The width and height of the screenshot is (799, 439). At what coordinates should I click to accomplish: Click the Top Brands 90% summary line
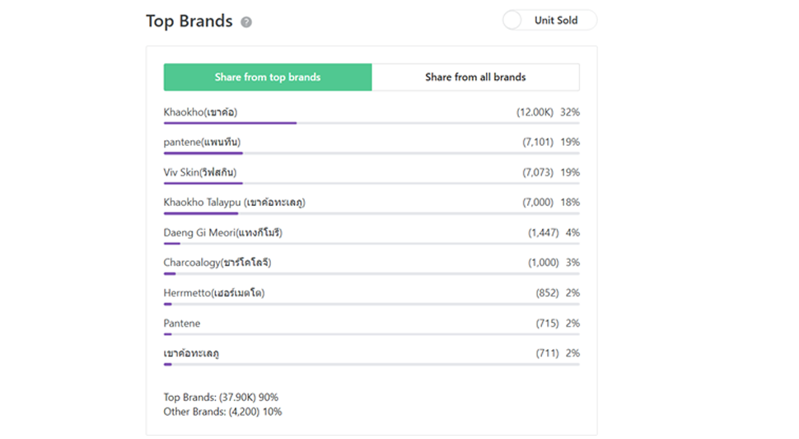[x=221, y=398]
